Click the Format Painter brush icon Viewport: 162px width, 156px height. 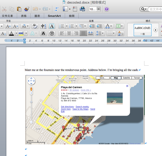pyautogui.click(x=27, y=9)
